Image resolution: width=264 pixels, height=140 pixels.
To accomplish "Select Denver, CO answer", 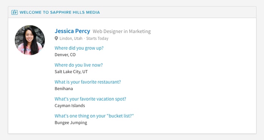I will [65, 55].
